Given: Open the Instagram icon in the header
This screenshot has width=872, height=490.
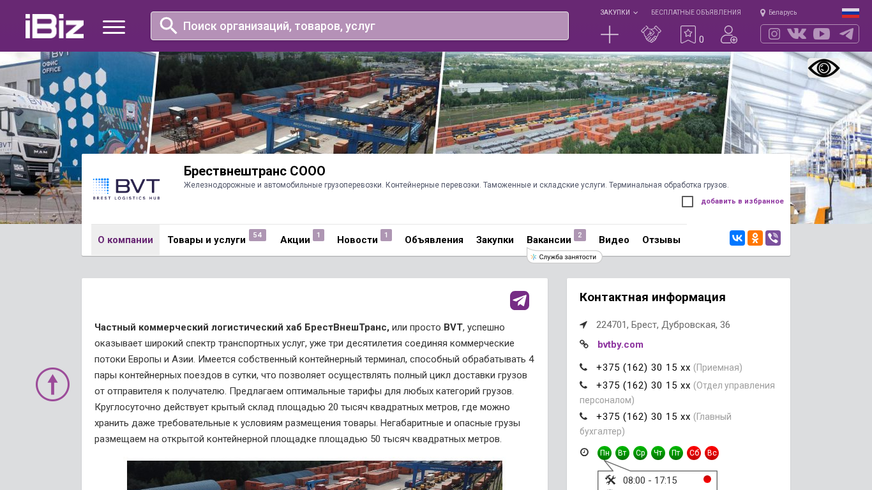Looking at the screenshot, I should tap(774, 34).
